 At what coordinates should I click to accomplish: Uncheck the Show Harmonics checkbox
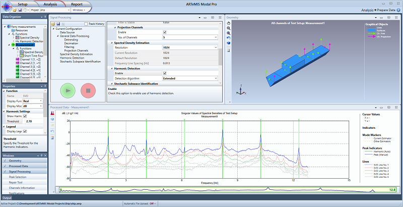tap(25, 116)
